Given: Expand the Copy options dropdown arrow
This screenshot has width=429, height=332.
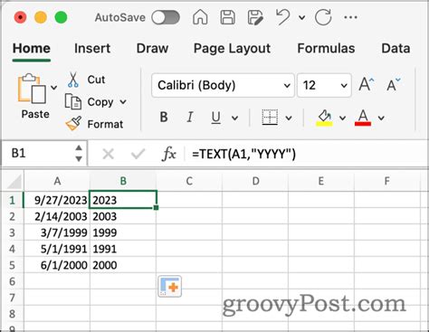Looking at the screenshot, I should click(x=123, y=102).
